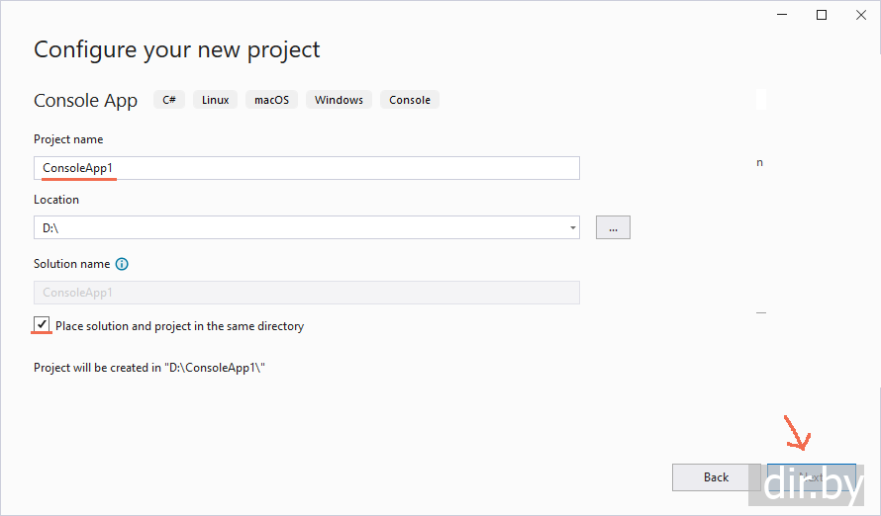Click inside the Location combo box path
The width and height of the screenshot is (881, 516).
pyautogui.click(x=297, y=228)
